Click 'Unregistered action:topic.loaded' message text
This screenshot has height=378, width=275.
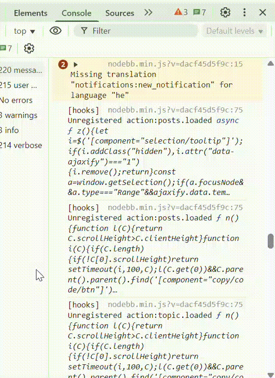pos(140,315)
